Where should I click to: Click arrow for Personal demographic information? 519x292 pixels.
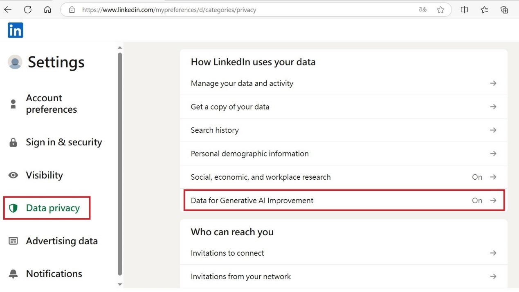[x=493, y=154]
